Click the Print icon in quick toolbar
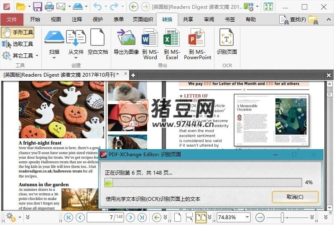The height and width of the screenshot is (225, 334). click(x=49, y=6)
